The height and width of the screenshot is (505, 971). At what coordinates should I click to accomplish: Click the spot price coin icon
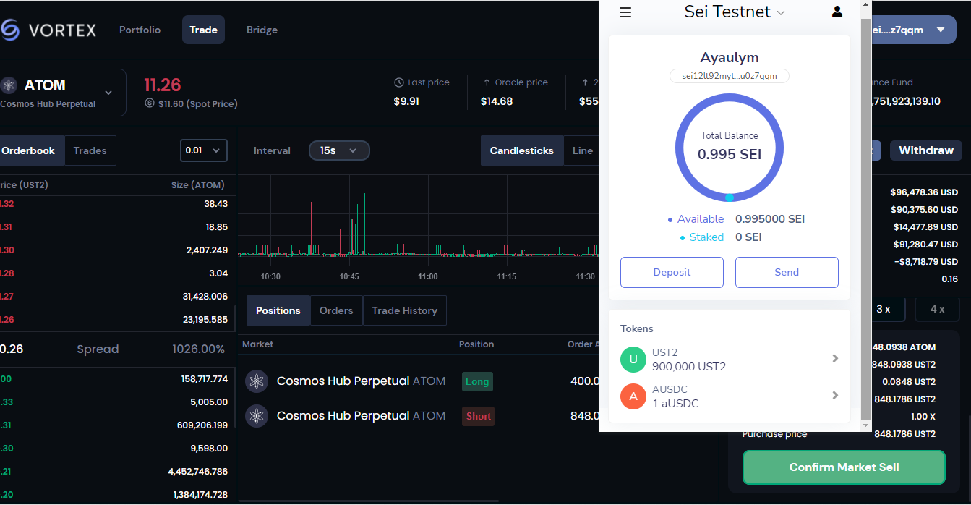pyautogui.click(x=150, y=104)
